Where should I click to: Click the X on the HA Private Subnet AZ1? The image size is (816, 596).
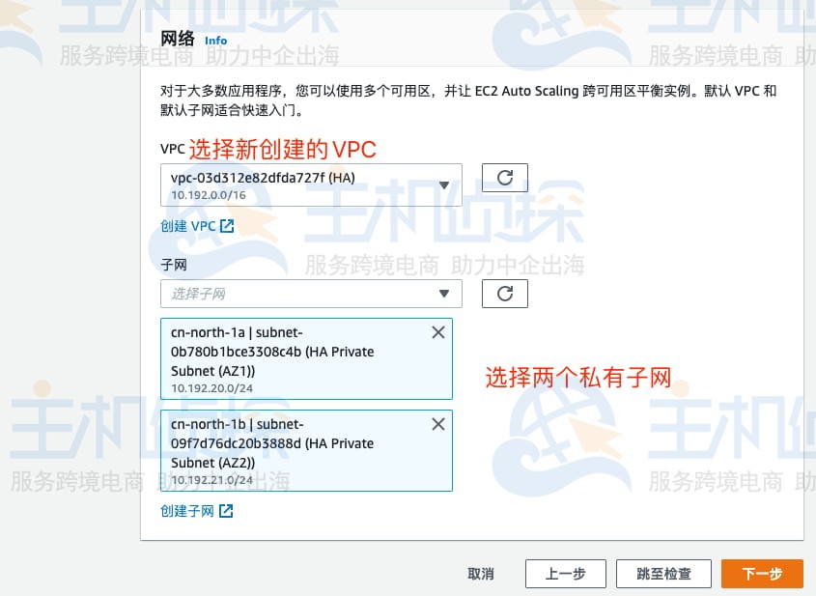tap(437, 331)
